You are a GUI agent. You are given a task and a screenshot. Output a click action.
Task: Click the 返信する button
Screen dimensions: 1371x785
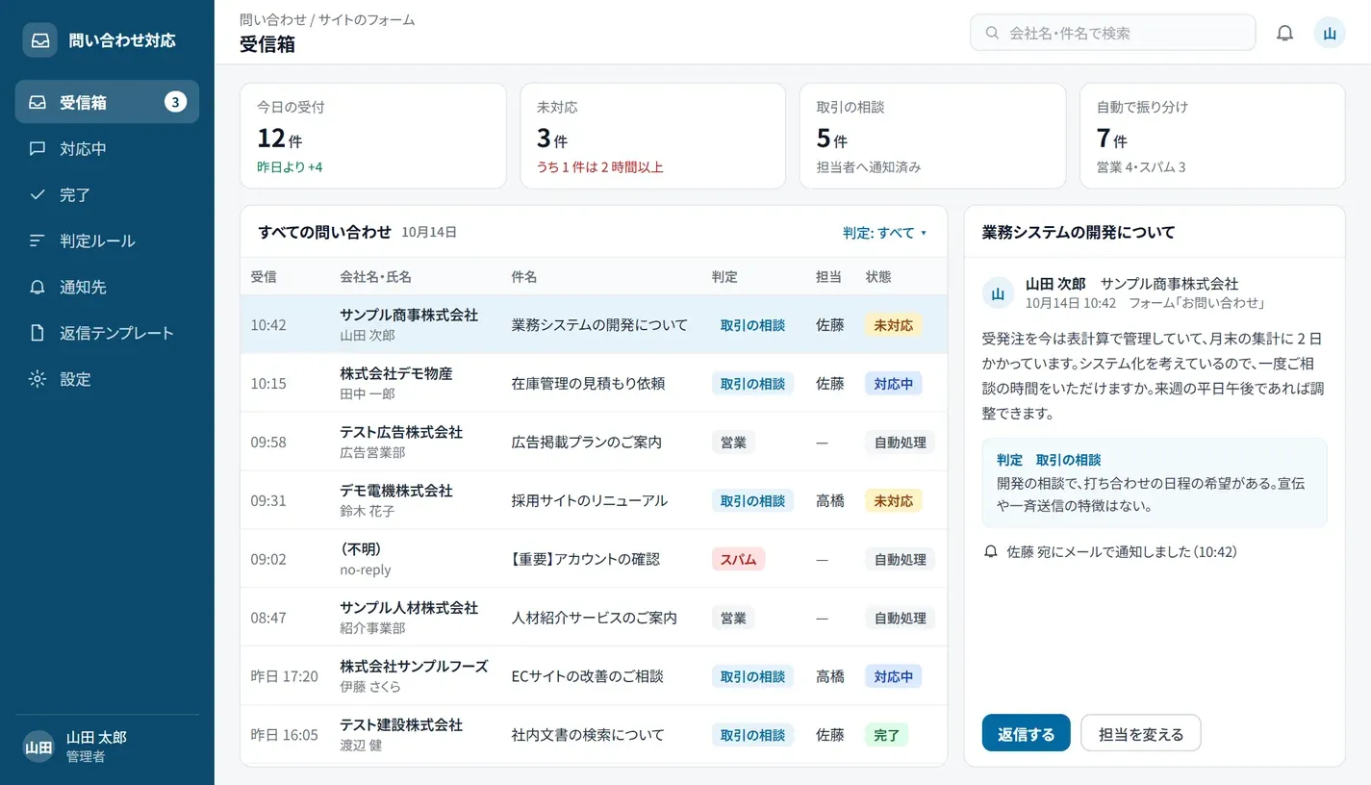(x=1026, y=733)
